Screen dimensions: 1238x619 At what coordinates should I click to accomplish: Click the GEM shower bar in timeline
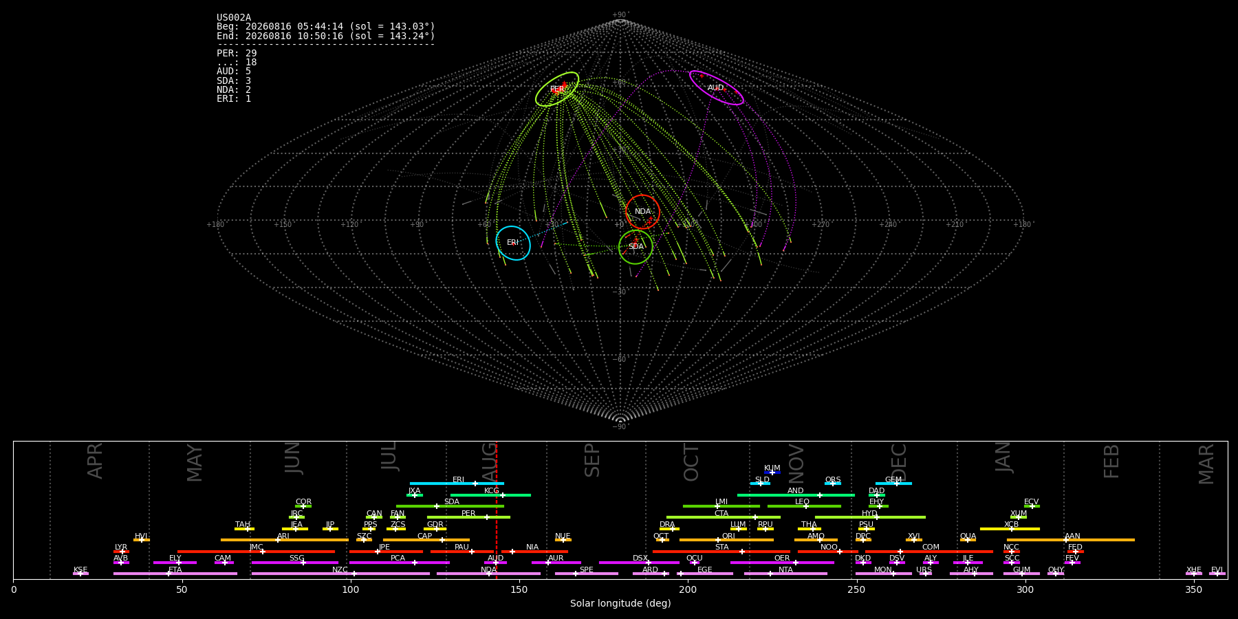[893, 484]
